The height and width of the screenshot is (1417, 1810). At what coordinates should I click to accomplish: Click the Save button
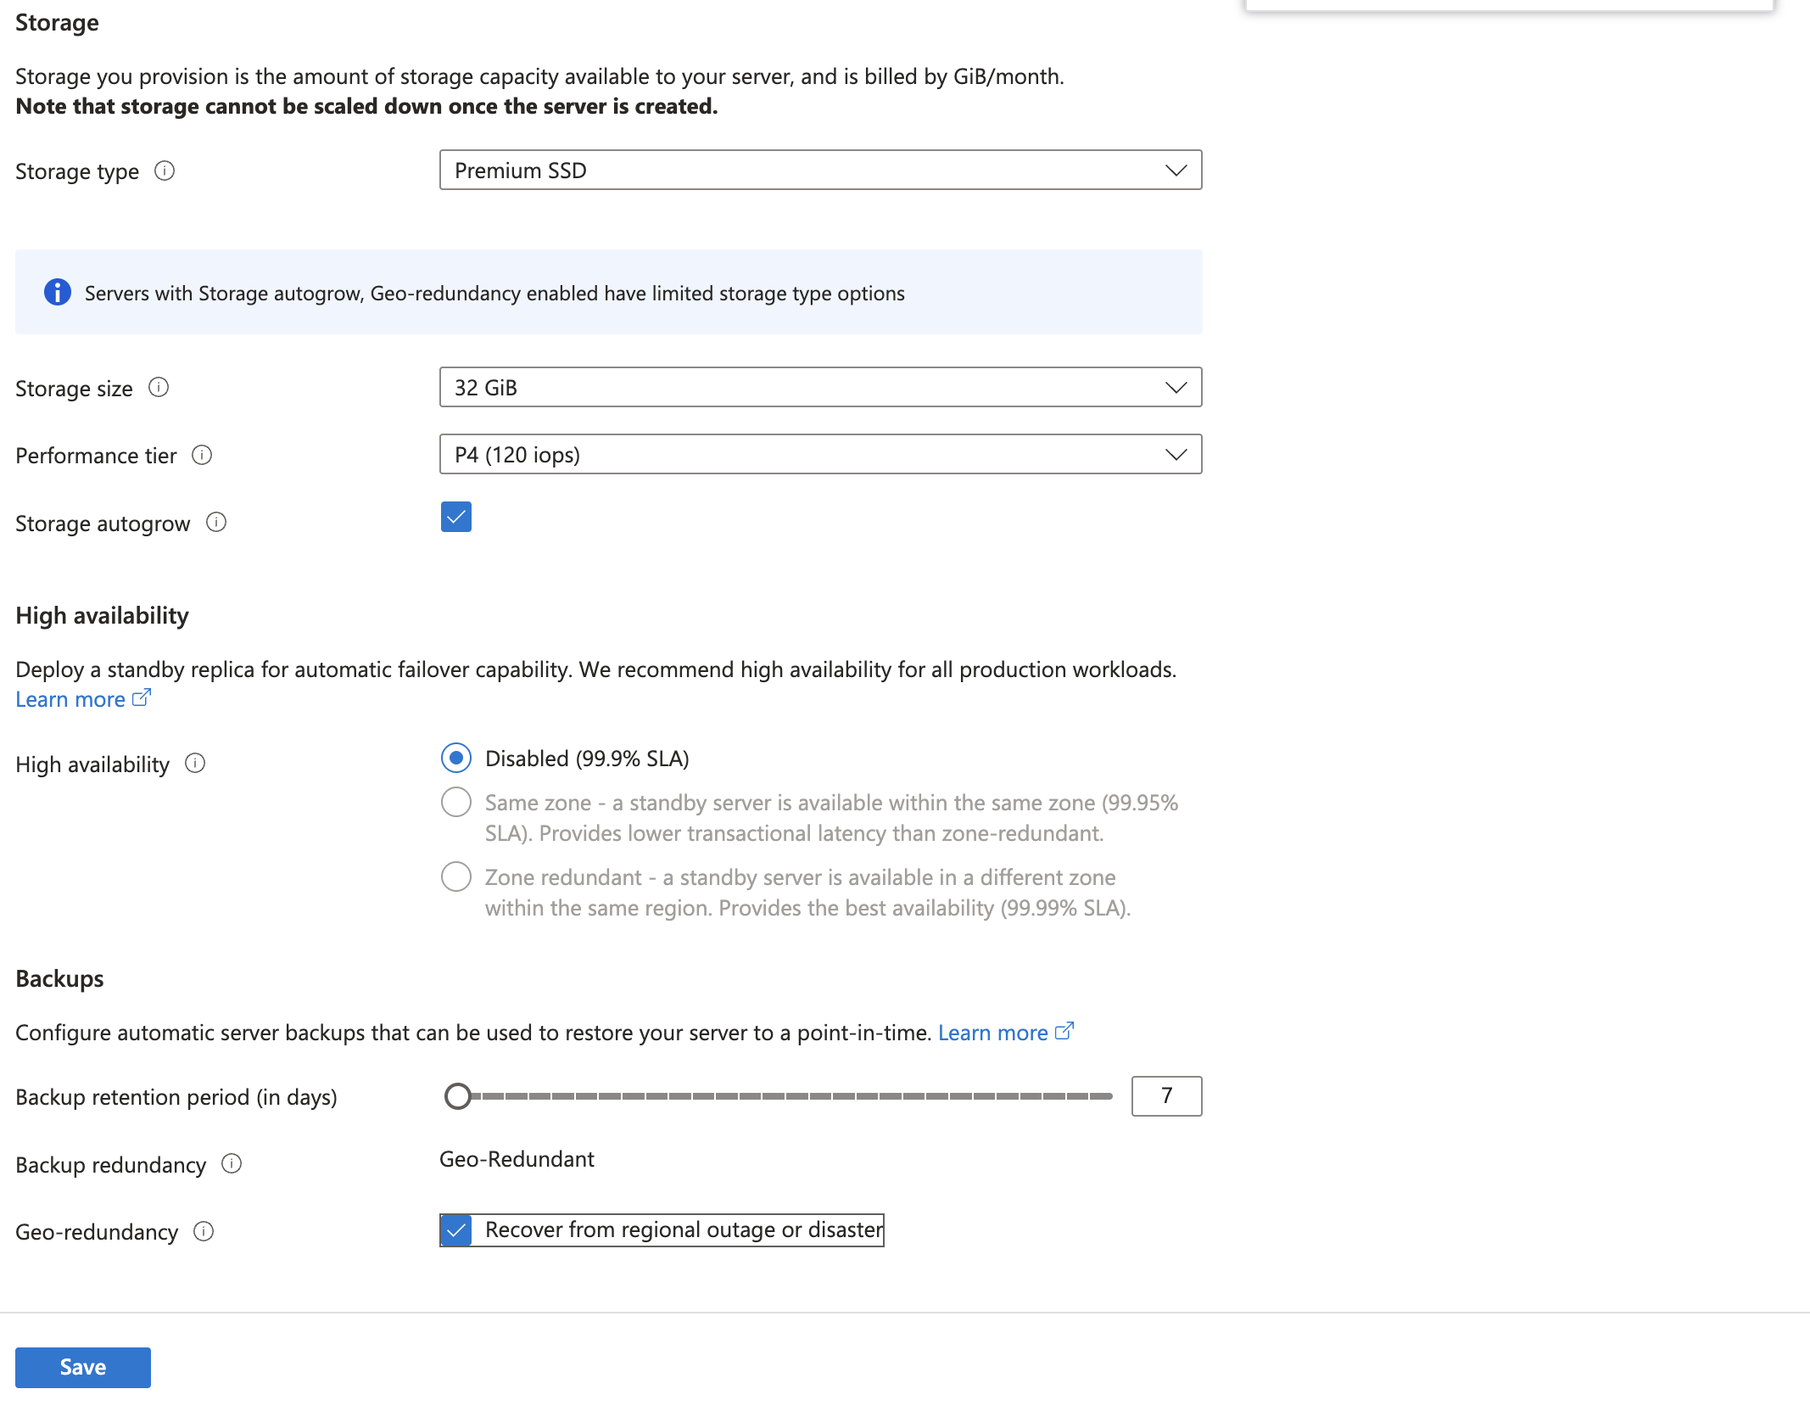click(x=83, y=1367)
